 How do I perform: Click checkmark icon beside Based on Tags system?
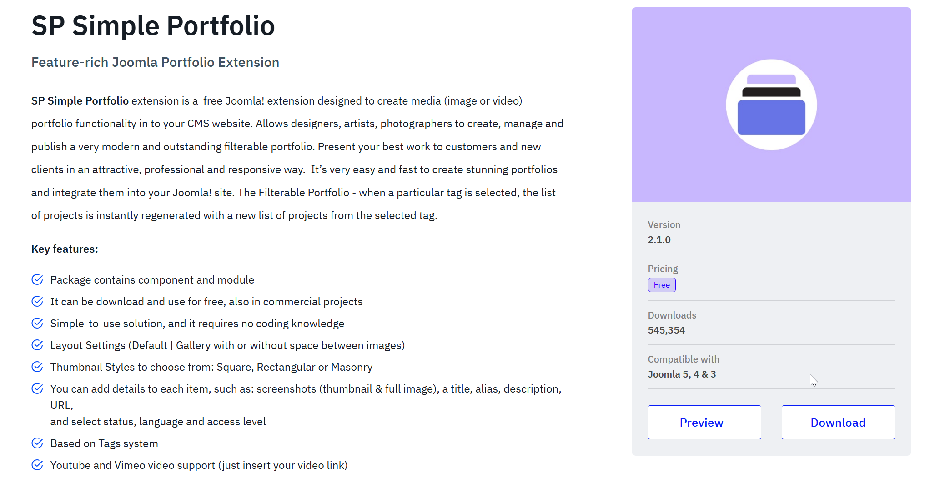tap(37, 443)
